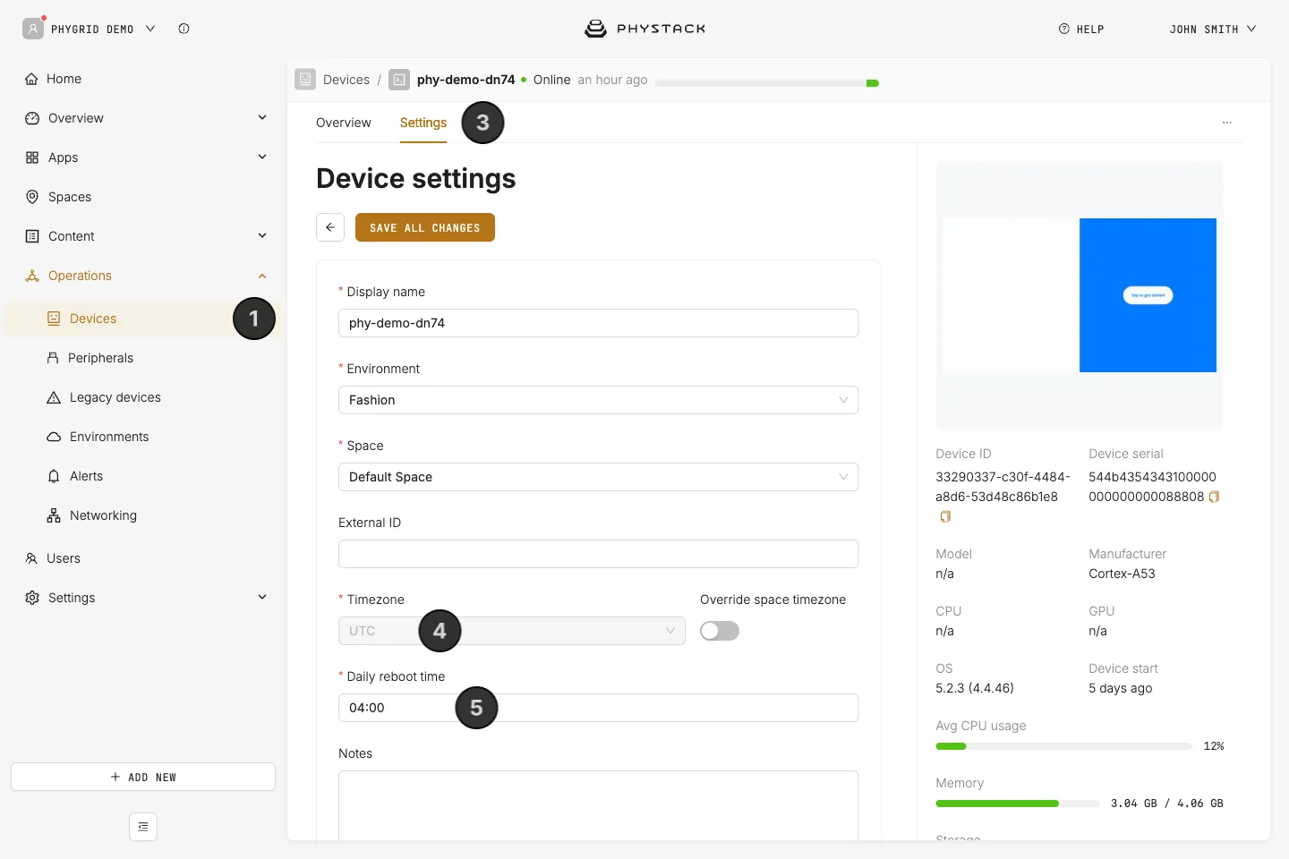Click the Devices breadcrumb icon
Screen dimensions: 1289x859
coord(305,80)
